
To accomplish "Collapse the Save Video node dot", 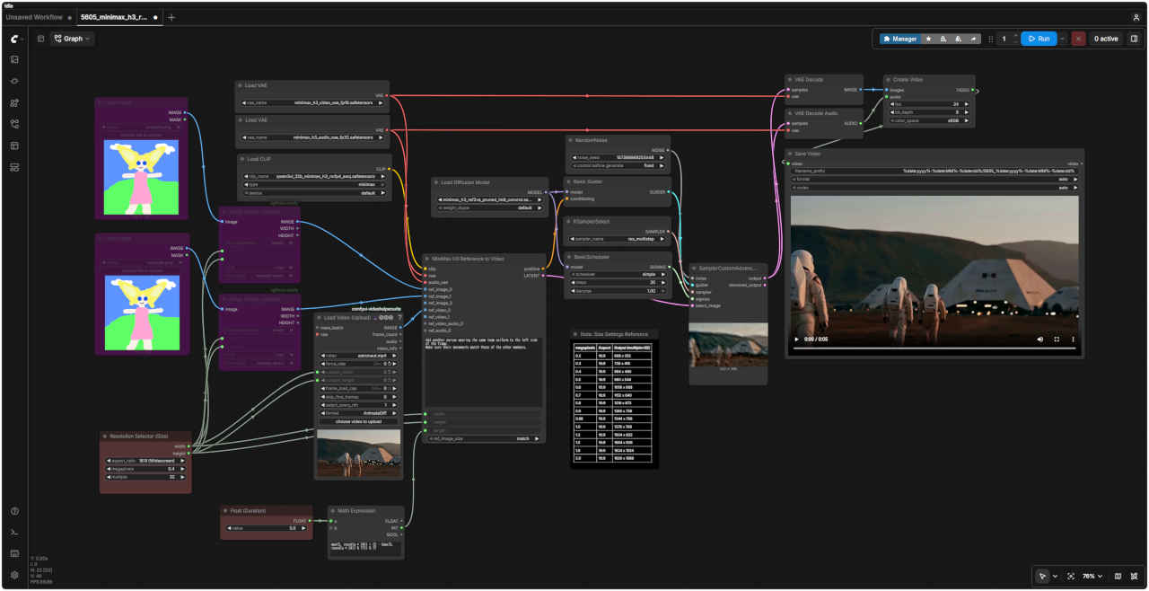I will tap(790, 154).
